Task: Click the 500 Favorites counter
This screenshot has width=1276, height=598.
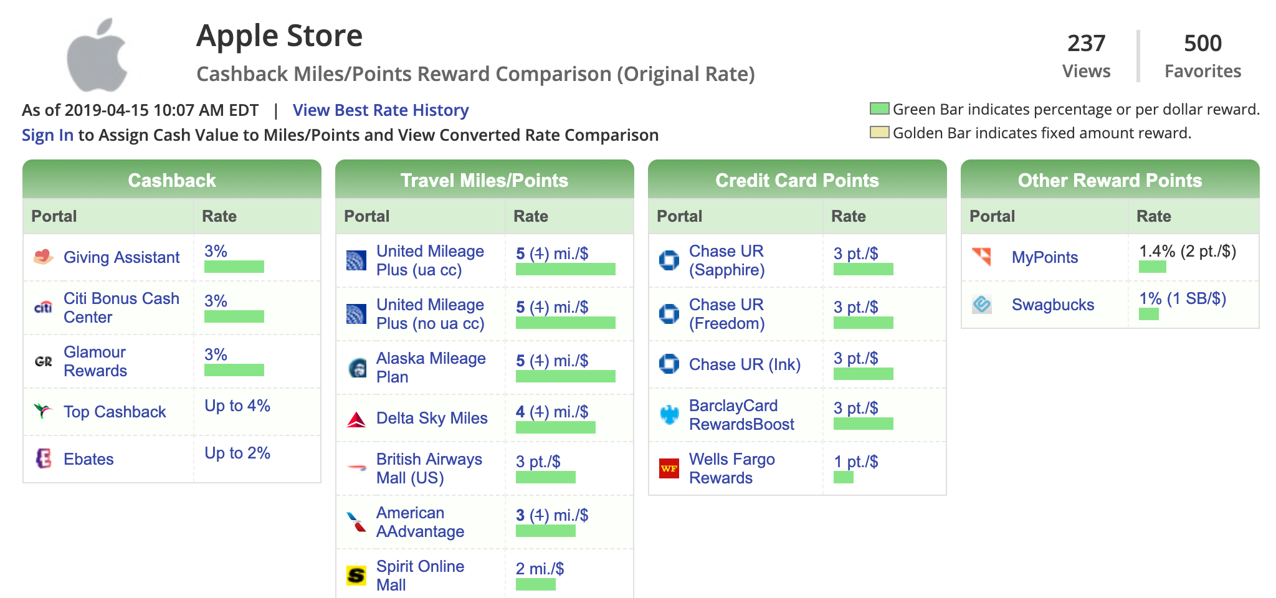Action: (x=1202, y=56)
